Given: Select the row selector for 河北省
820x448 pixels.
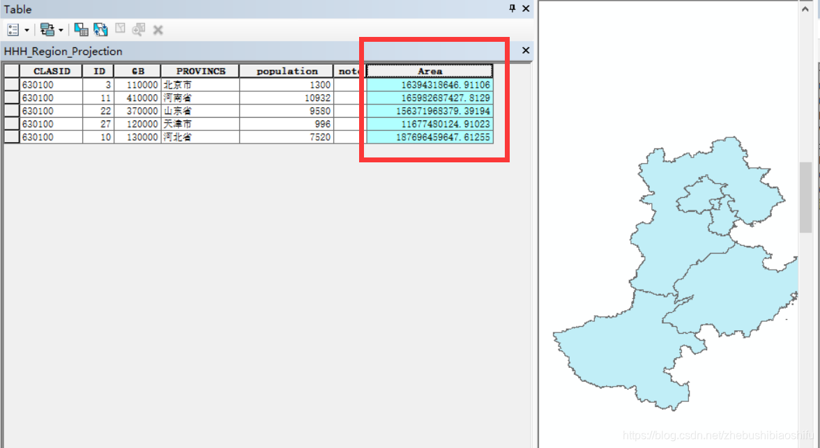Looking at the screenshot, I should (x=11, y=137).
